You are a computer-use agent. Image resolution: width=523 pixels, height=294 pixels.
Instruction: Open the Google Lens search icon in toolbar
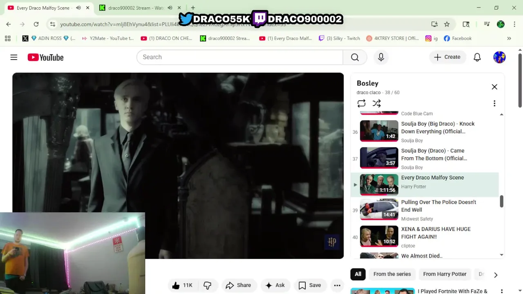(466, 24)
